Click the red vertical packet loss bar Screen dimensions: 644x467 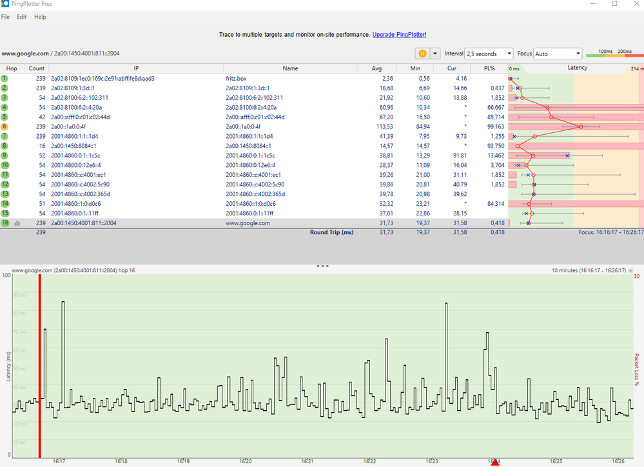pyautogui.click(x=39, y=366)
